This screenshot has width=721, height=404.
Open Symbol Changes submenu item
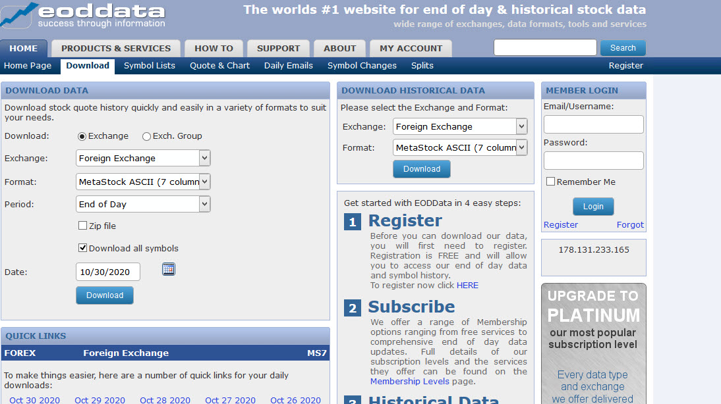click(x=362, y=66)
